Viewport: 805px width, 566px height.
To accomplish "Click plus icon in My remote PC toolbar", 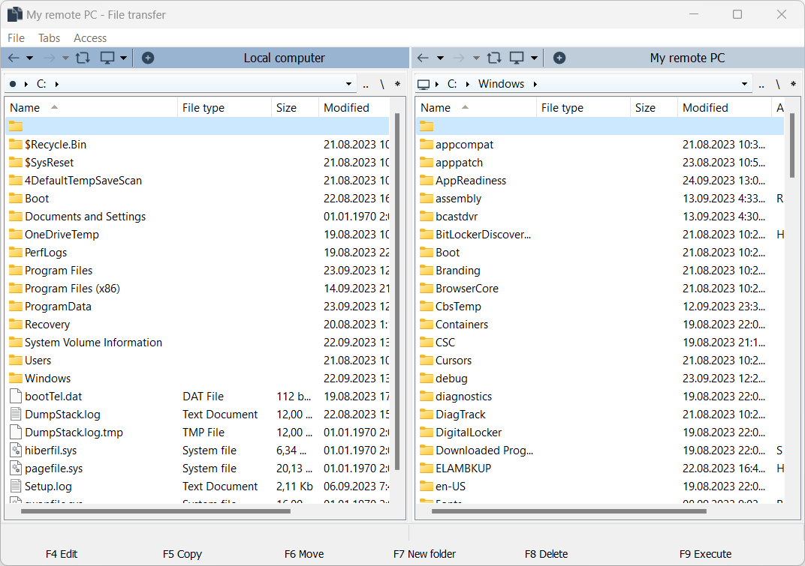I will coord(559,58).
